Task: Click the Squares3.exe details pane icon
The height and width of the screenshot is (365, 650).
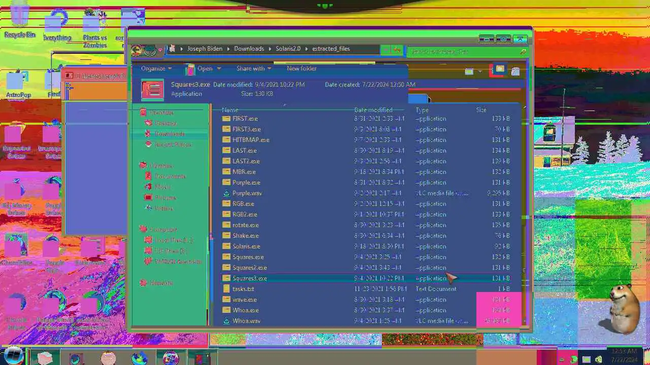Action: [x=152, y=89]
